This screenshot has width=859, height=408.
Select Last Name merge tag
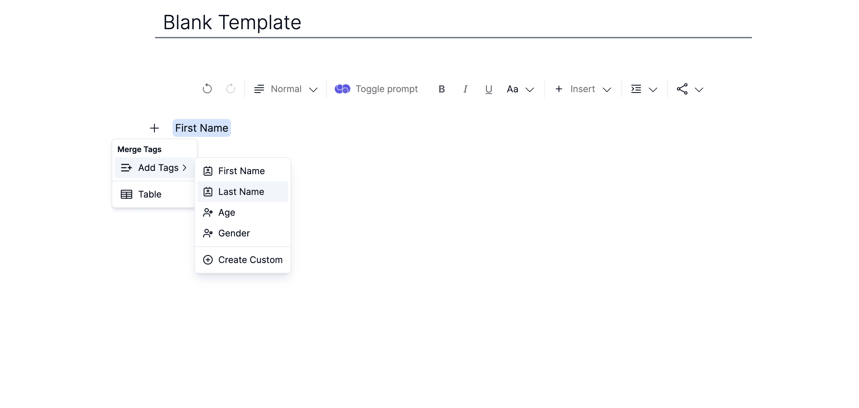click(241, 192)
